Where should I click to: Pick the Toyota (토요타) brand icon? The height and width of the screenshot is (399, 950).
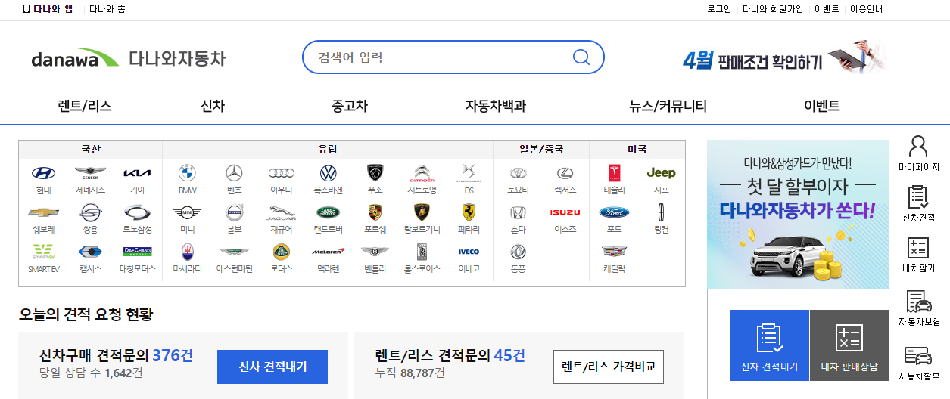[x=518, y=173]
